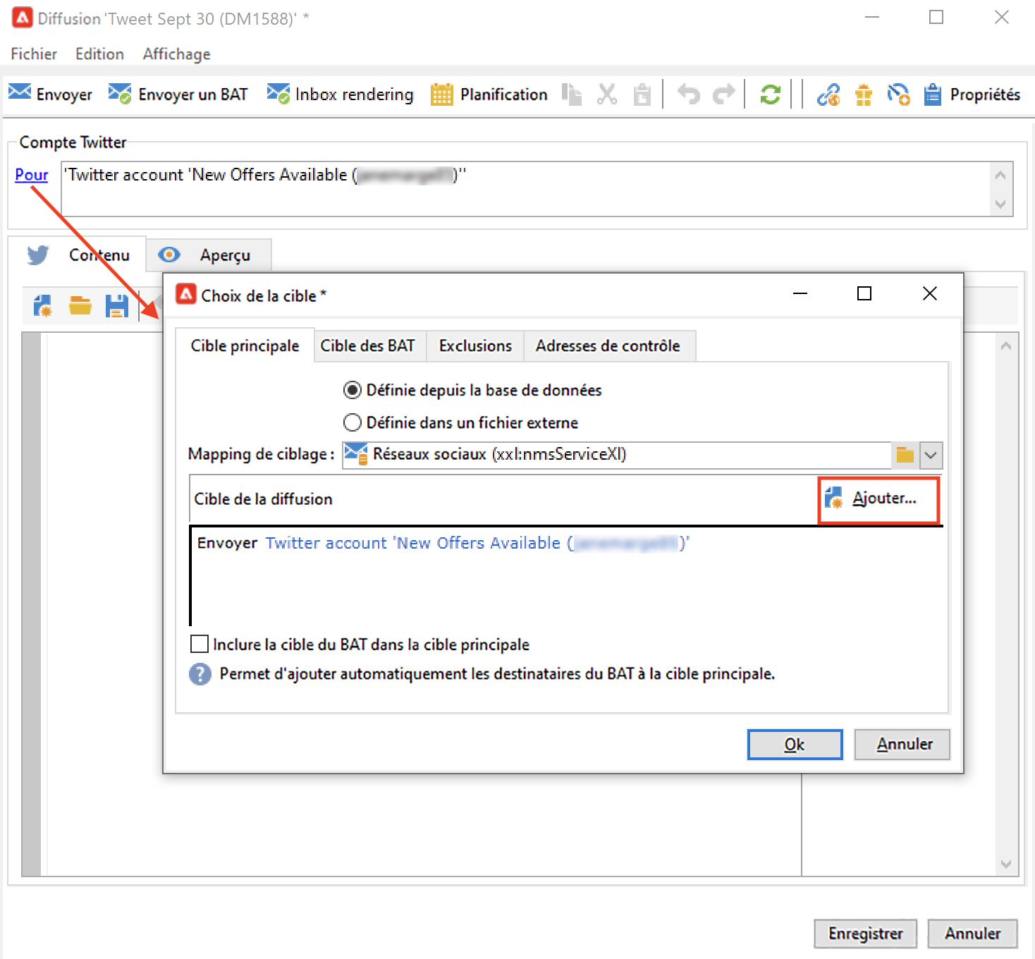This screenshot has width=1035, height=959.
Task: Close the Choix de la cible dialog
Action: tap(930, 293)
